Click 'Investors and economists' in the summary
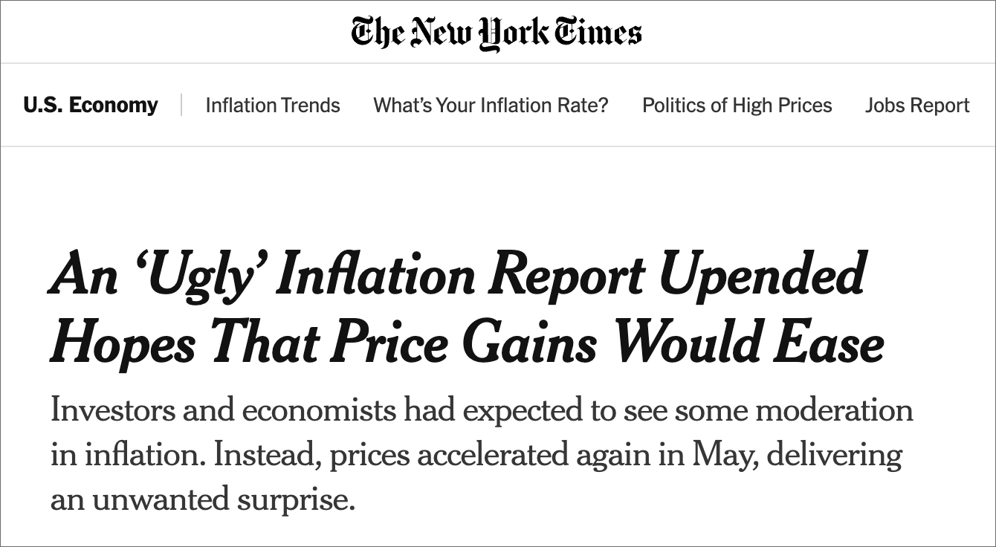The image size is (996, 547). click(223, 410)
